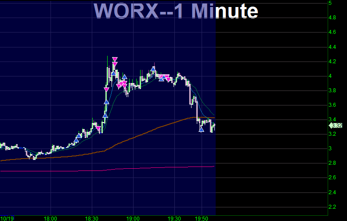347x221 pixels.
Task: Click the pink long-term average line
Action: coord(107,169)
